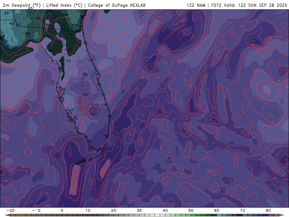289x217 pixels.
Task: Click the 0 label on the color scale
Action: (x=62, y=210)
